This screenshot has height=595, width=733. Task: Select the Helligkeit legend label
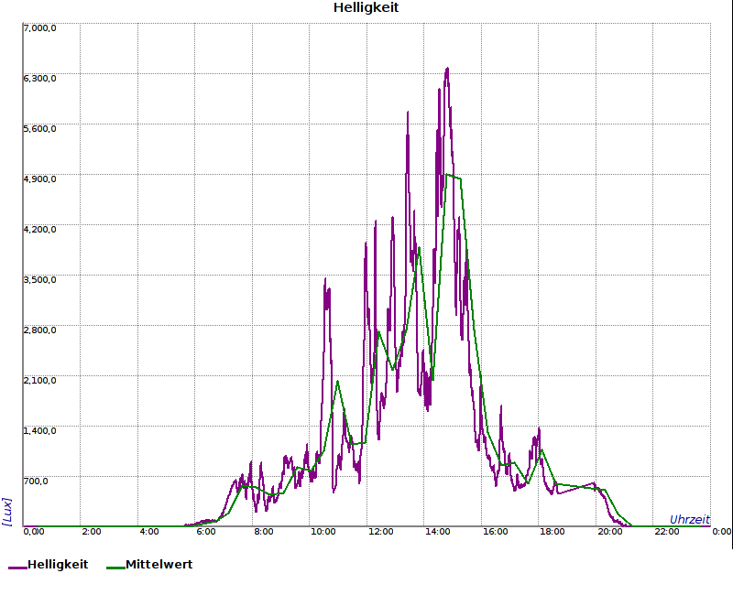[x=58, y=564]
